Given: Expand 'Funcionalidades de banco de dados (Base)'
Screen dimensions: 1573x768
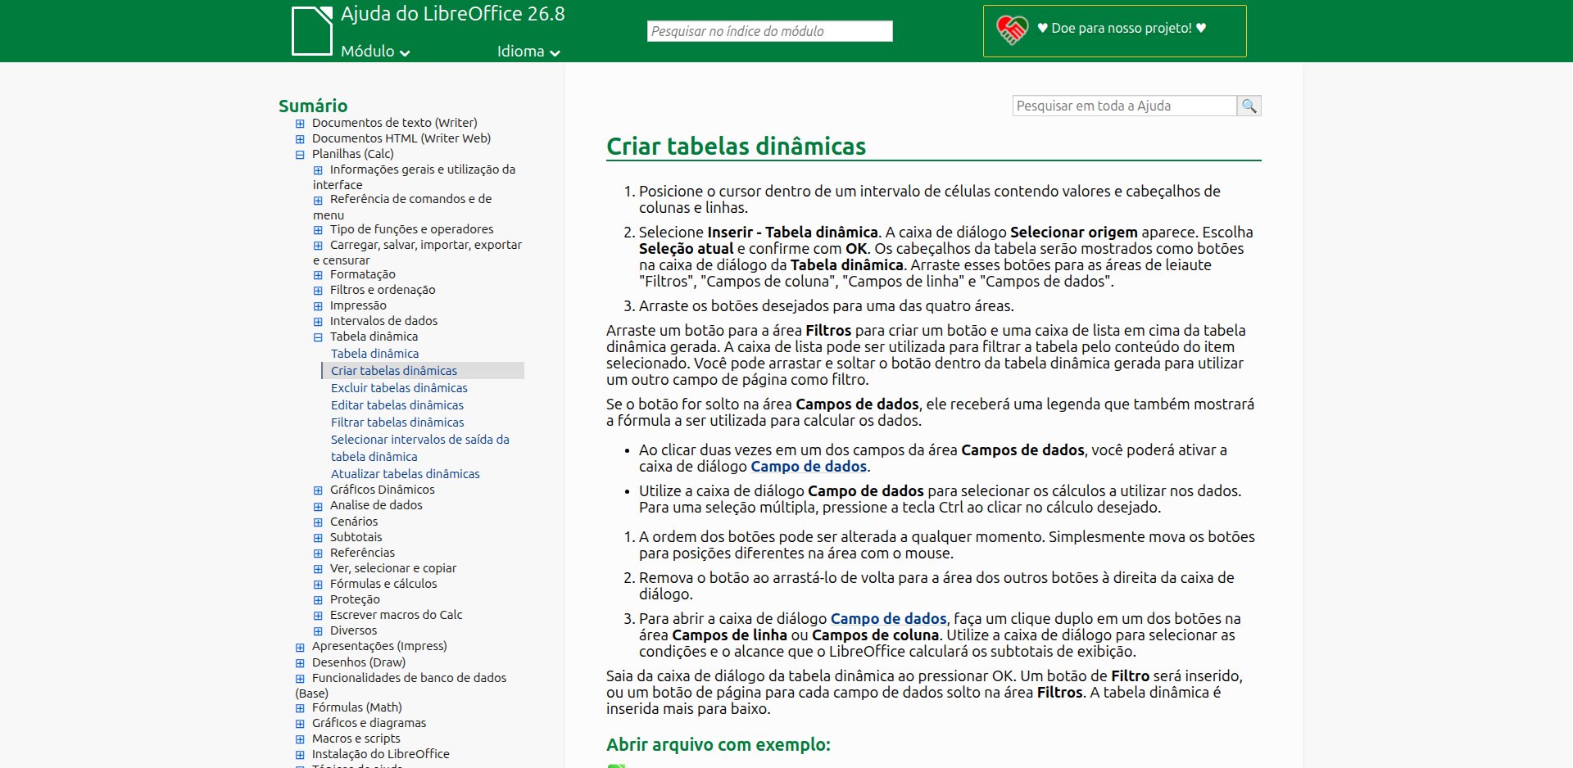Looking at the screenshot, I should pos(300,679).
